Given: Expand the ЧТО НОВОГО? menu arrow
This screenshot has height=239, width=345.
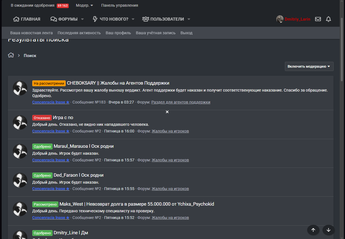Looking at the screenshot, I should tap(133, 19).
